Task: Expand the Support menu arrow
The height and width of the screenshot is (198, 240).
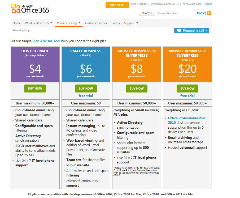Action: [x=137, y=23]
